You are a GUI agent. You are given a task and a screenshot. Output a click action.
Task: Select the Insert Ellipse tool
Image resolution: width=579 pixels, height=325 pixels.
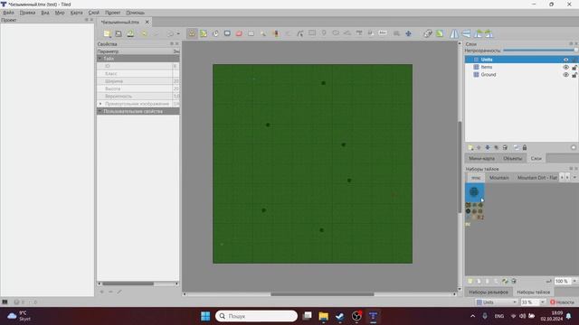(x=336, y=33)
